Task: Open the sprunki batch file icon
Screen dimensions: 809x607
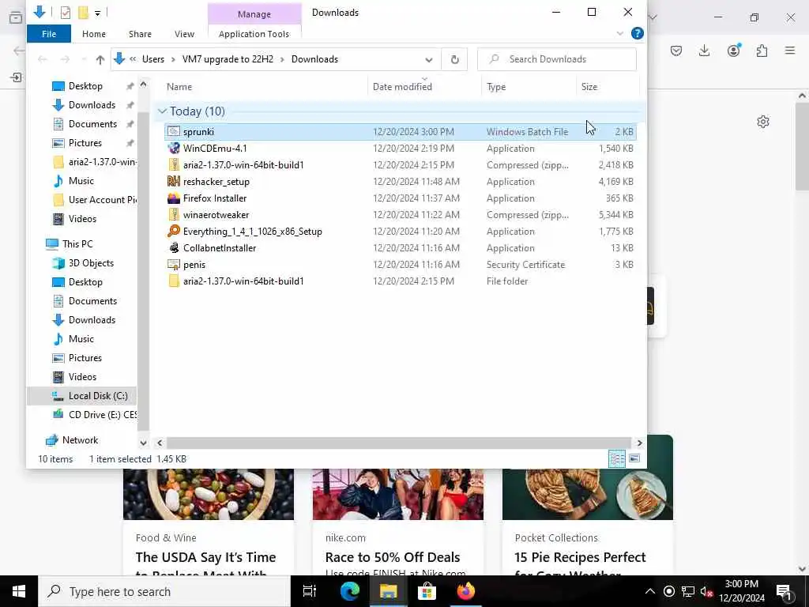Action: pyautogui.click(x=174, y=132)
